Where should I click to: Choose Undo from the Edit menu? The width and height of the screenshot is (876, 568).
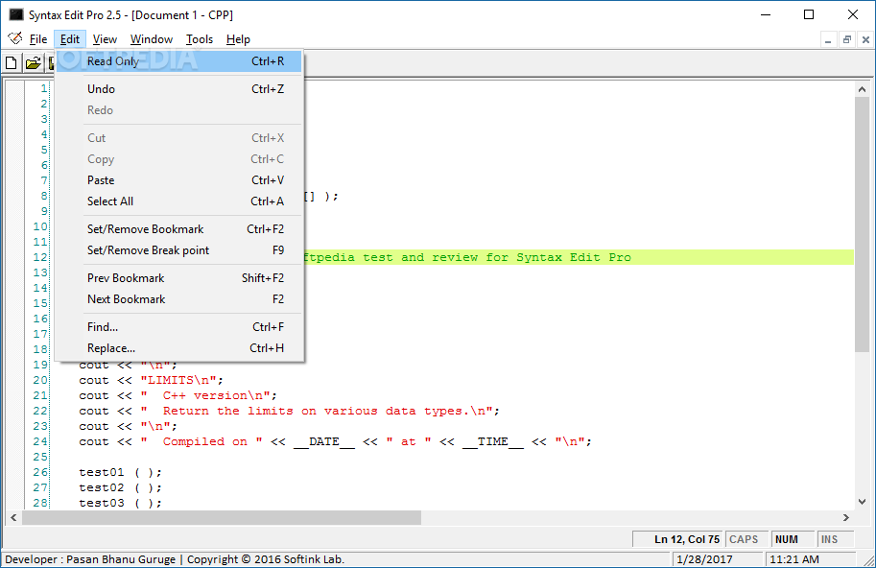[x=178, y=89]
